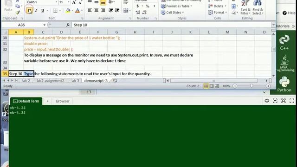
Task: Toggle Bottom Align
Action: coord(103,2)
